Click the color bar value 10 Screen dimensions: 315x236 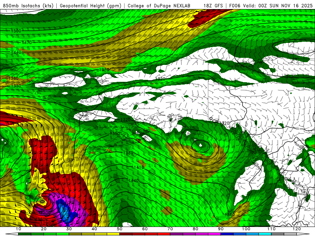click(x=18, y=229)
